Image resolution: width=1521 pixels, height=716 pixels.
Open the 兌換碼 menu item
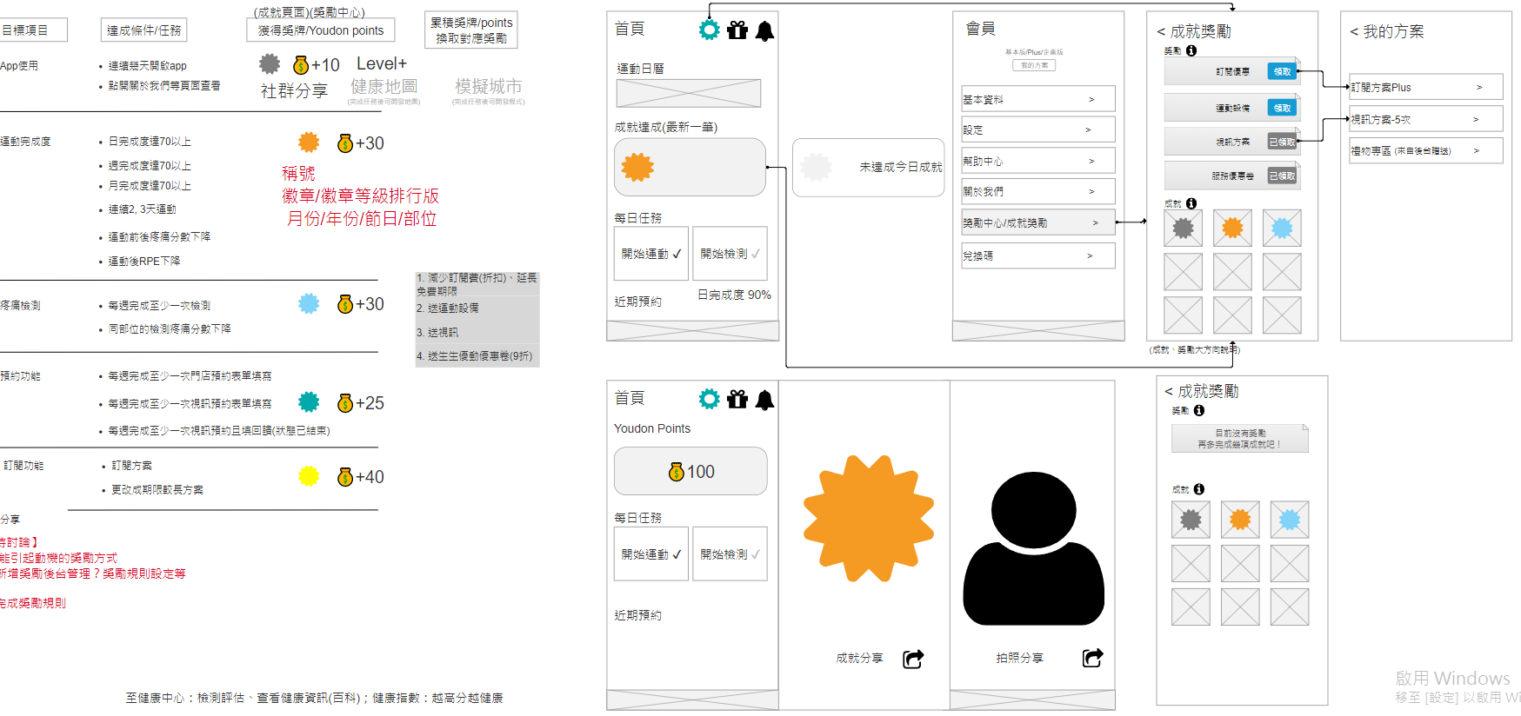[1037, 256]
